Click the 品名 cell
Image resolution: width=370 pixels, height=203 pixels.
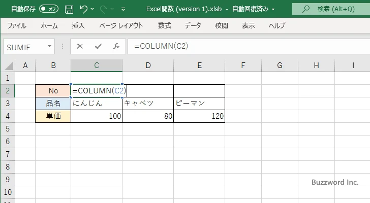(53, 104)
